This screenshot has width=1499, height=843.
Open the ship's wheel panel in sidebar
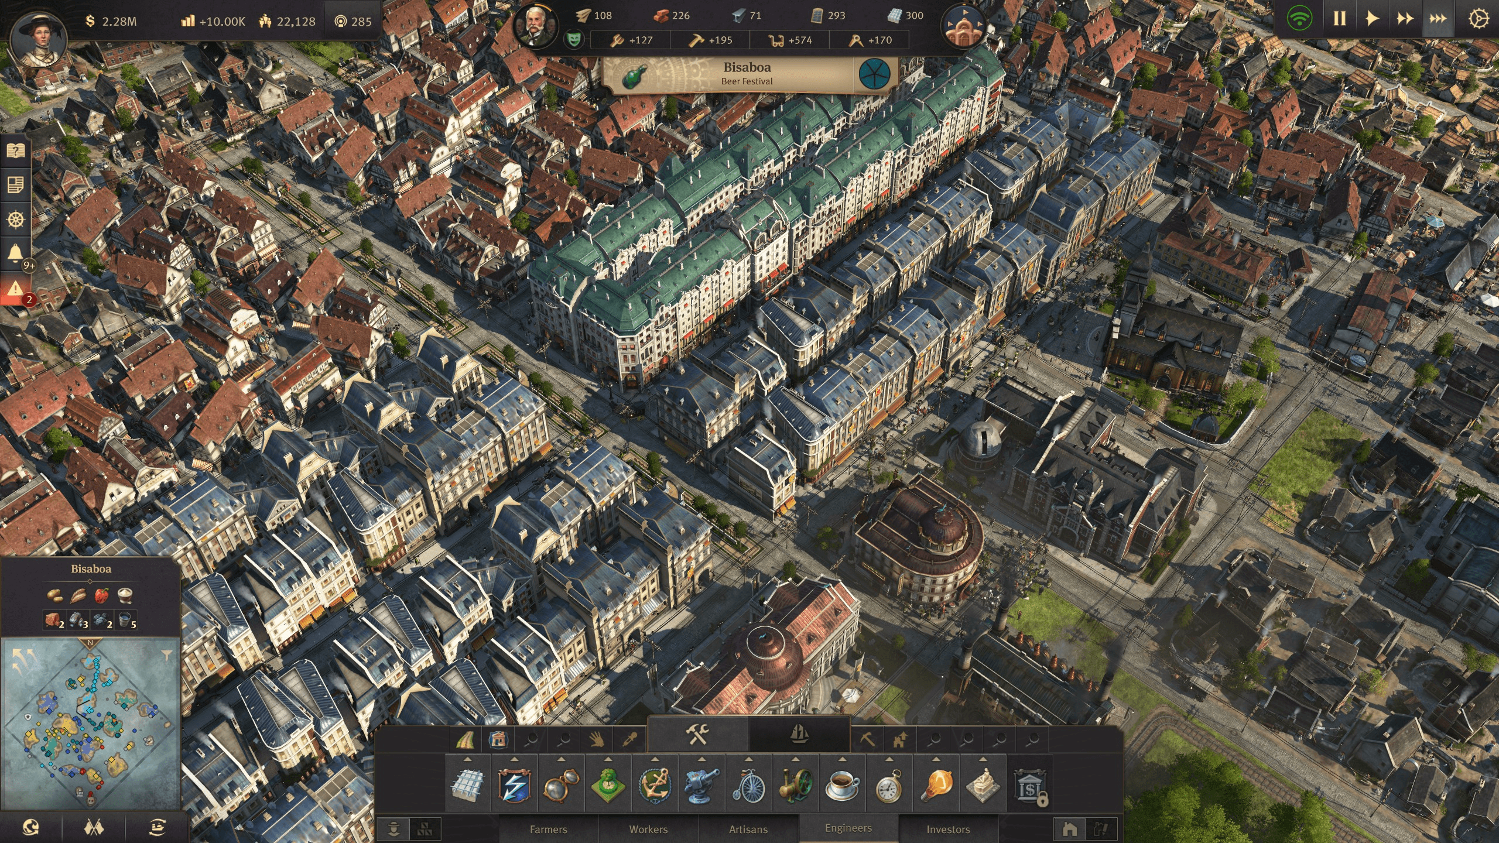pos(16,221)
